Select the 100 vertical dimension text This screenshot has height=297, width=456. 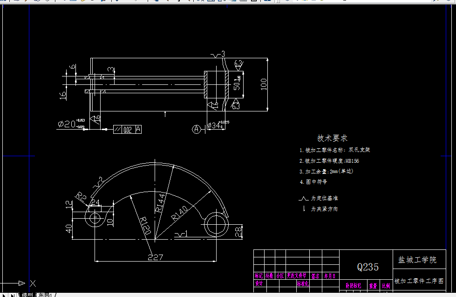264,84
